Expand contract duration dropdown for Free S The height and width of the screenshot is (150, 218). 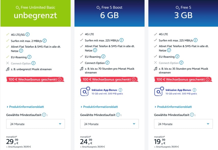[183, 124]
